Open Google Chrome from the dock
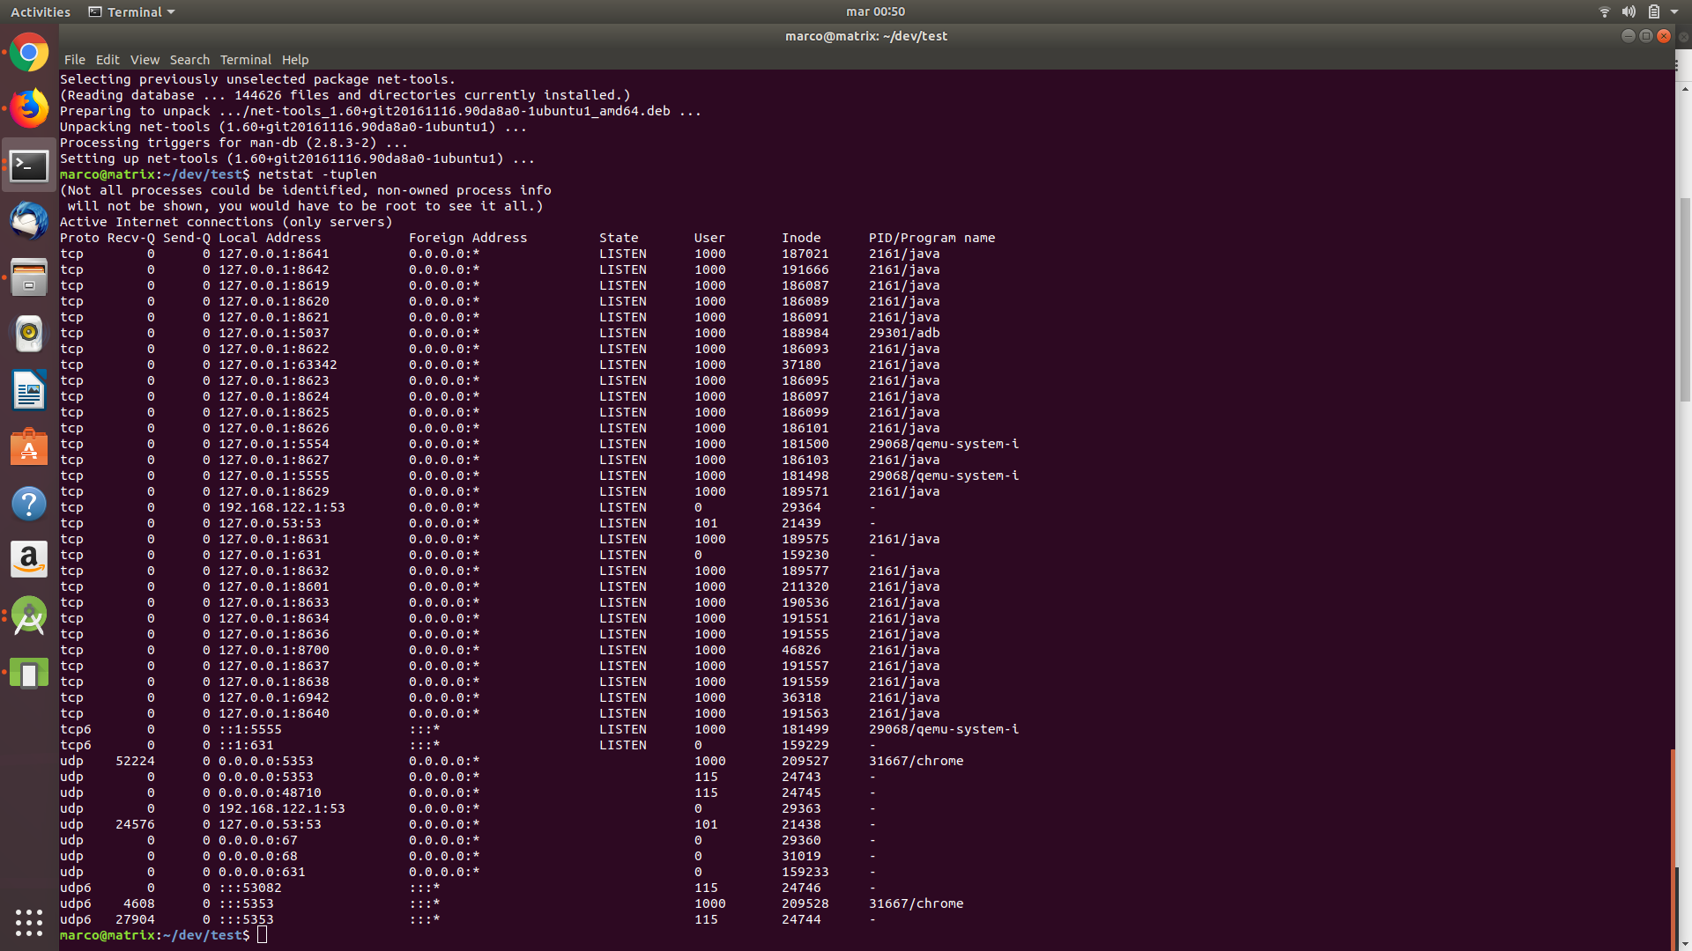This screenshot has height=951, width=1692. coord(29,53)
